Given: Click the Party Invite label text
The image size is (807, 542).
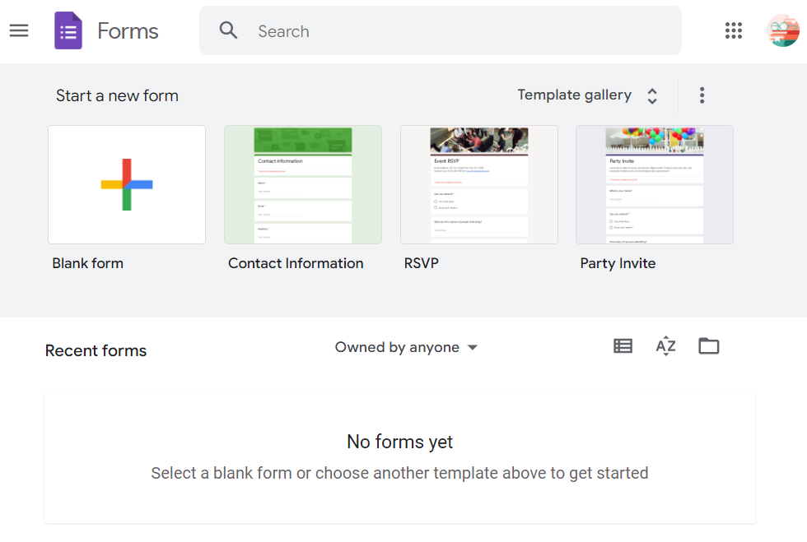Looking at the screenshot, I should click(x=618, y=263).
